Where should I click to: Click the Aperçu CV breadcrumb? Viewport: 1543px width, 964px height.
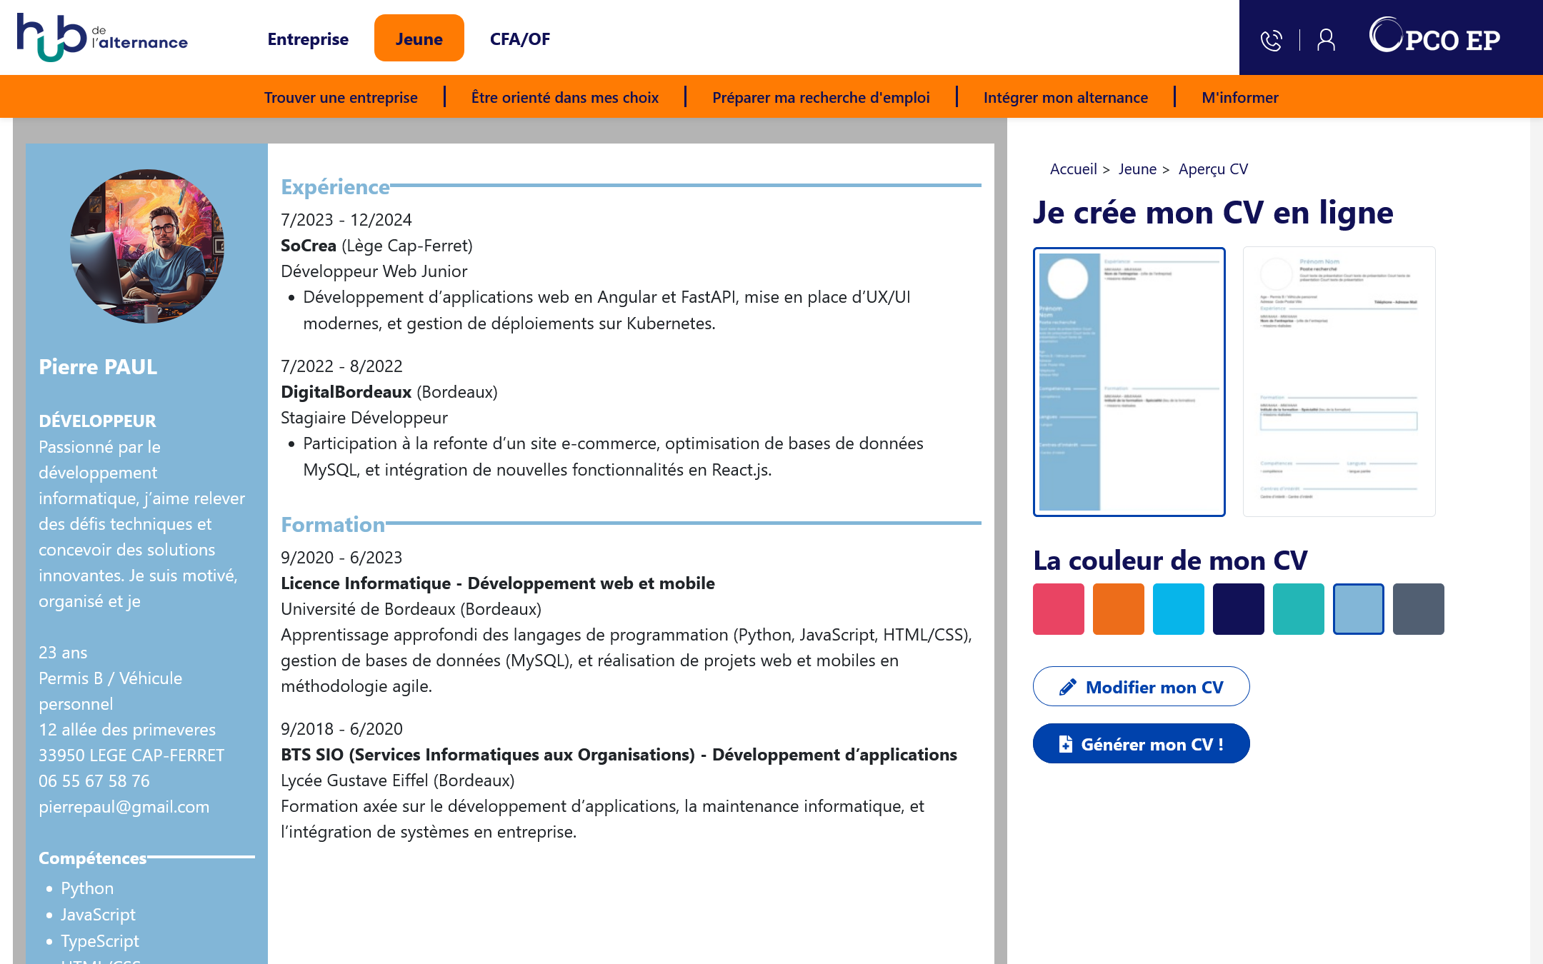(x=1214, y=169)
